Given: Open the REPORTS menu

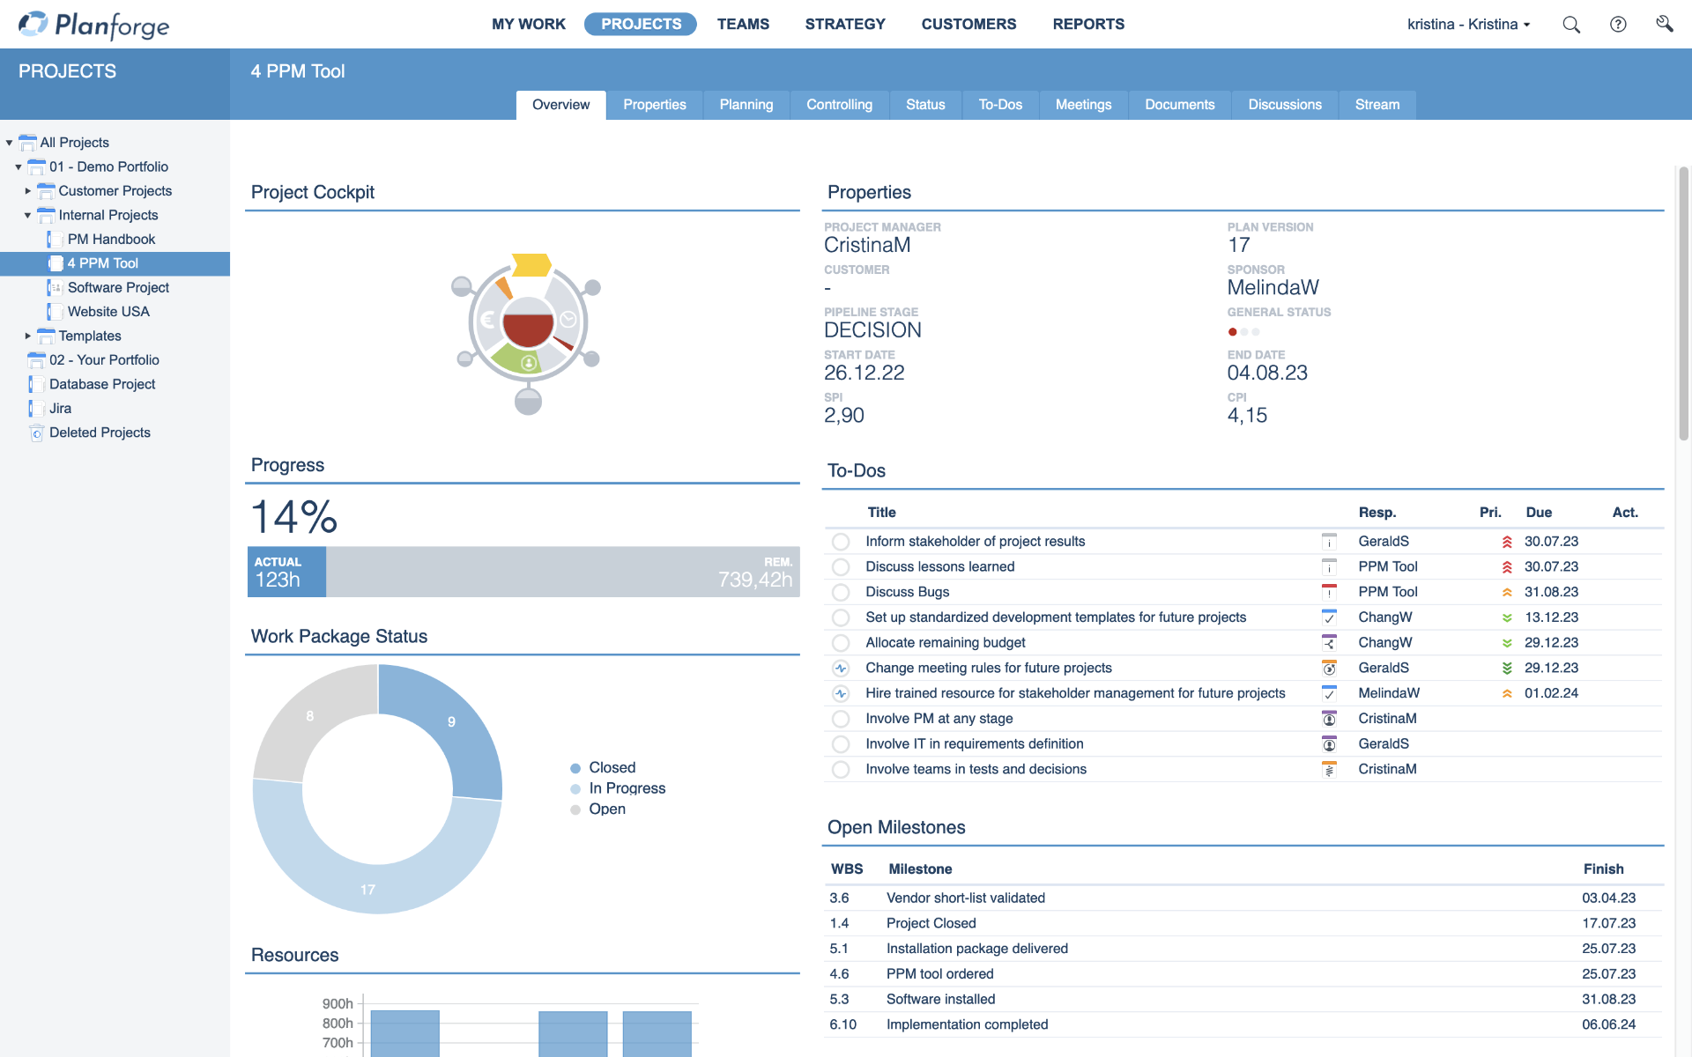Looking at the screenshot, I should [x=1088, y=25].
